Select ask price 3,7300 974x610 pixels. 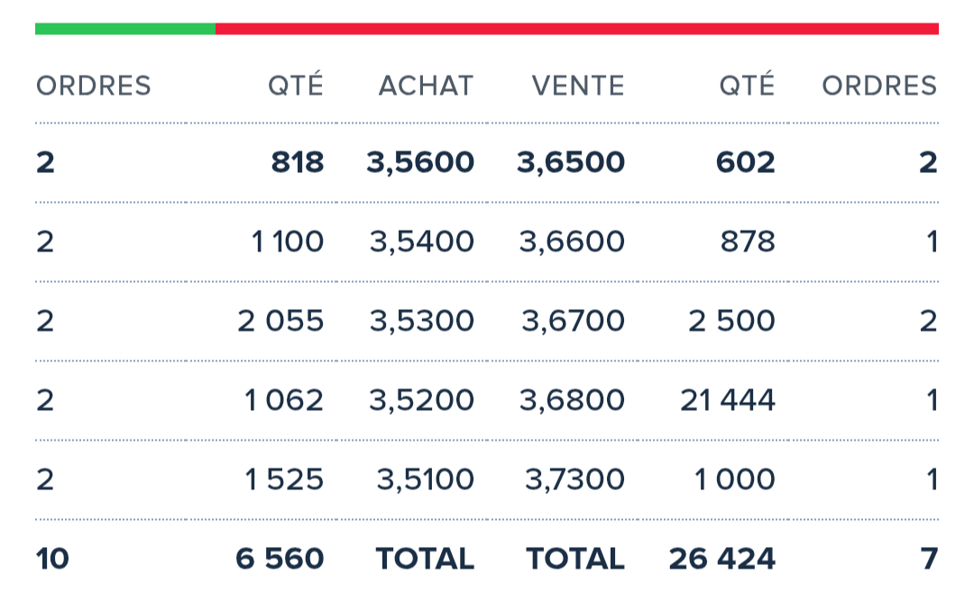[x=574, y=478]
